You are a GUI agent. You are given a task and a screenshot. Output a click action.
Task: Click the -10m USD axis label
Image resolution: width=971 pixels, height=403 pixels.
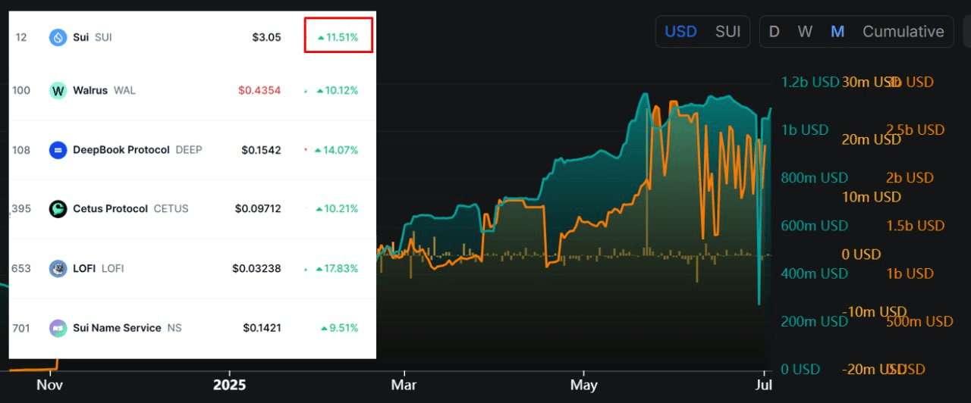coord(874,312)
